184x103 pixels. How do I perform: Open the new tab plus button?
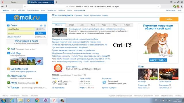coord(56,2)
